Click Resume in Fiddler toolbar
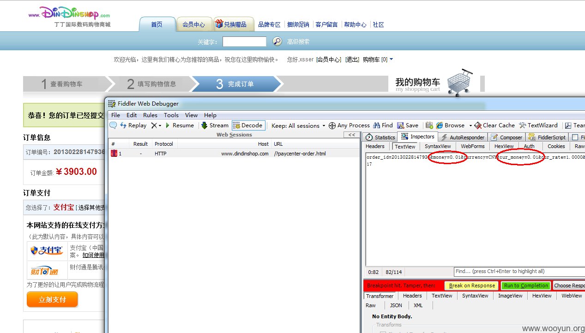 (179, 125)
